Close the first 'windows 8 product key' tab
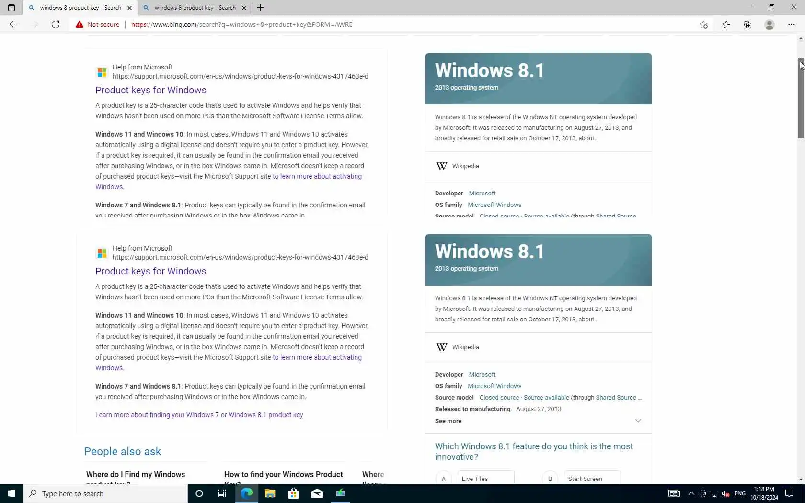 click(129, 8)
